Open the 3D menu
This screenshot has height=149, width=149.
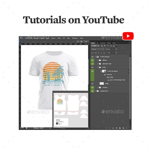tap(64, 38)
